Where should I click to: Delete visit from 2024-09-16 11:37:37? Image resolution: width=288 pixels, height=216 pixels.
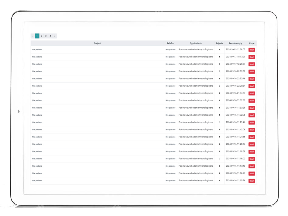(252, 101)
